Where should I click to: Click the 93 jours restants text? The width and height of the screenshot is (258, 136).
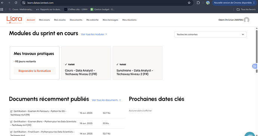tap(25, 61)
